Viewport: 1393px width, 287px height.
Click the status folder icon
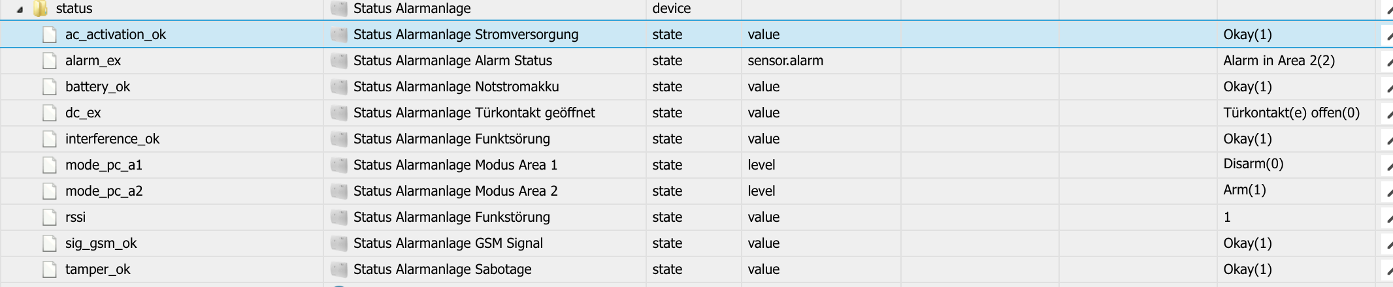[41, 8]
